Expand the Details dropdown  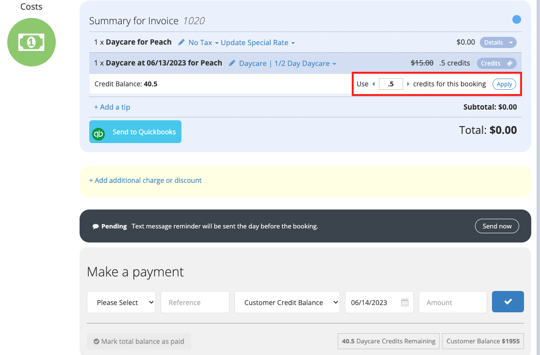coord(498,42)
